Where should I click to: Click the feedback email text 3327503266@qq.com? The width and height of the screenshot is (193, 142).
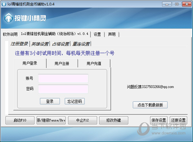158,87
